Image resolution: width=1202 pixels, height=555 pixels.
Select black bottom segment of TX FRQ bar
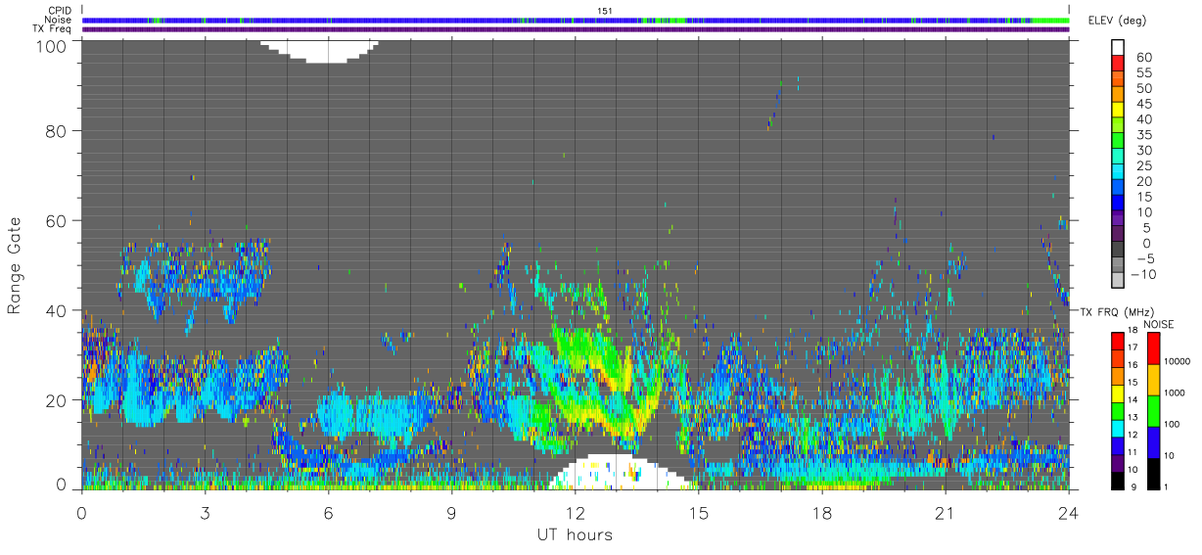click(x=1118, y=479)
